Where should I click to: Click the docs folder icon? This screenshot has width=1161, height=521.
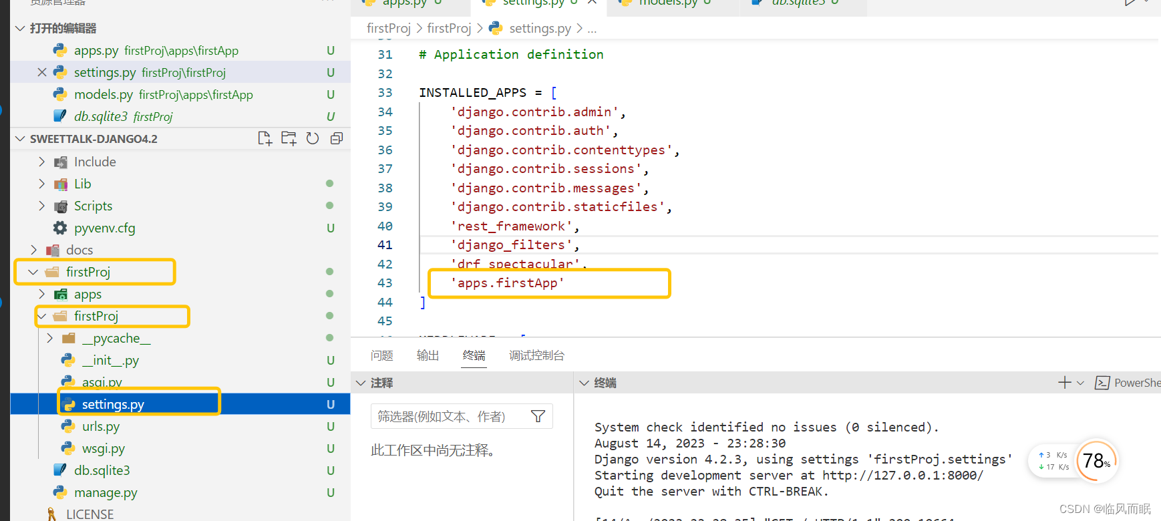point(53,250)
